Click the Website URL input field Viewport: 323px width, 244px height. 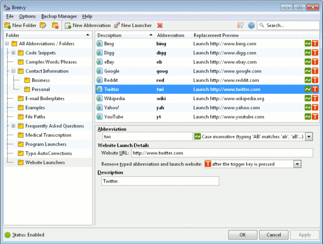(222, 153)
